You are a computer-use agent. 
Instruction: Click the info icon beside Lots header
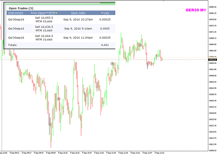pos(102,13)
